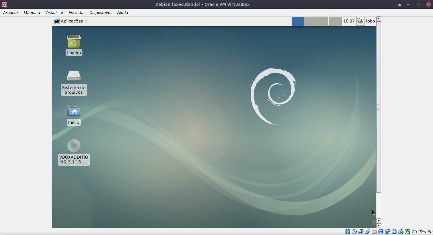Open the USB devices indicator
The height and width of the screenshot is (235, 433).
[368, 232]
